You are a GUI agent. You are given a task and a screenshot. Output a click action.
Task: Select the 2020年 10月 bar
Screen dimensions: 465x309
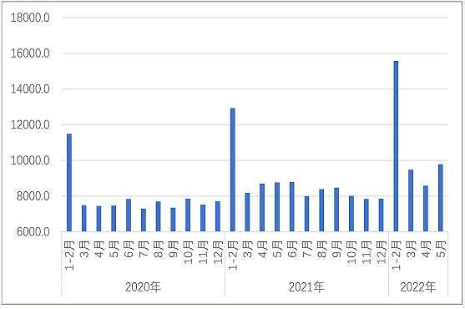click(188, 215)
